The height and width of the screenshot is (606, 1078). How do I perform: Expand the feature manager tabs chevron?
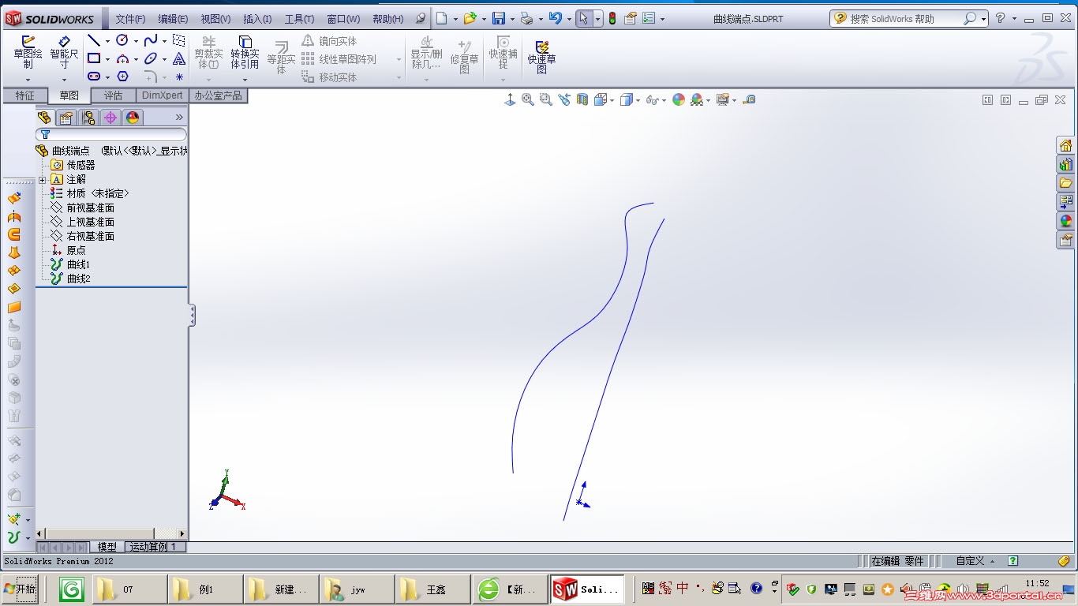pyautogui.click(x=179, y=118)
